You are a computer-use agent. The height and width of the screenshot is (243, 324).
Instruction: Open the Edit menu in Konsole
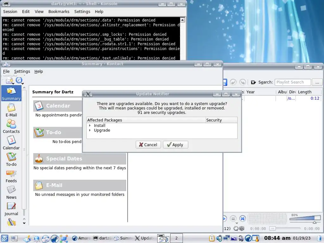coord(26,12)
